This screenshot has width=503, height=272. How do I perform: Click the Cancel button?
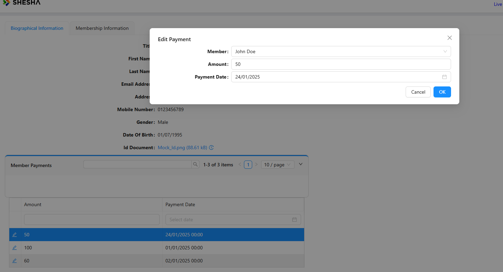click(418, 92)
